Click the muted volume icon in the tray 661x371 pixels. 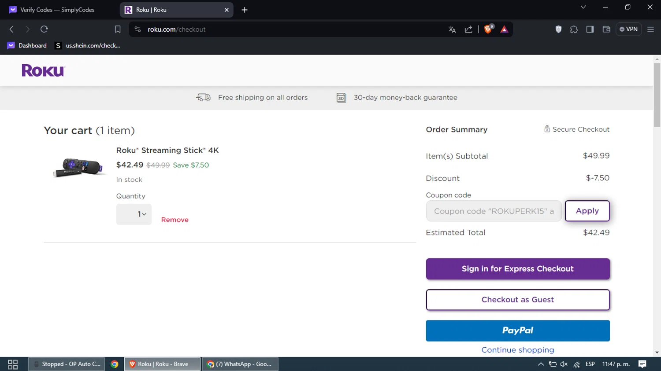[564, 364]
